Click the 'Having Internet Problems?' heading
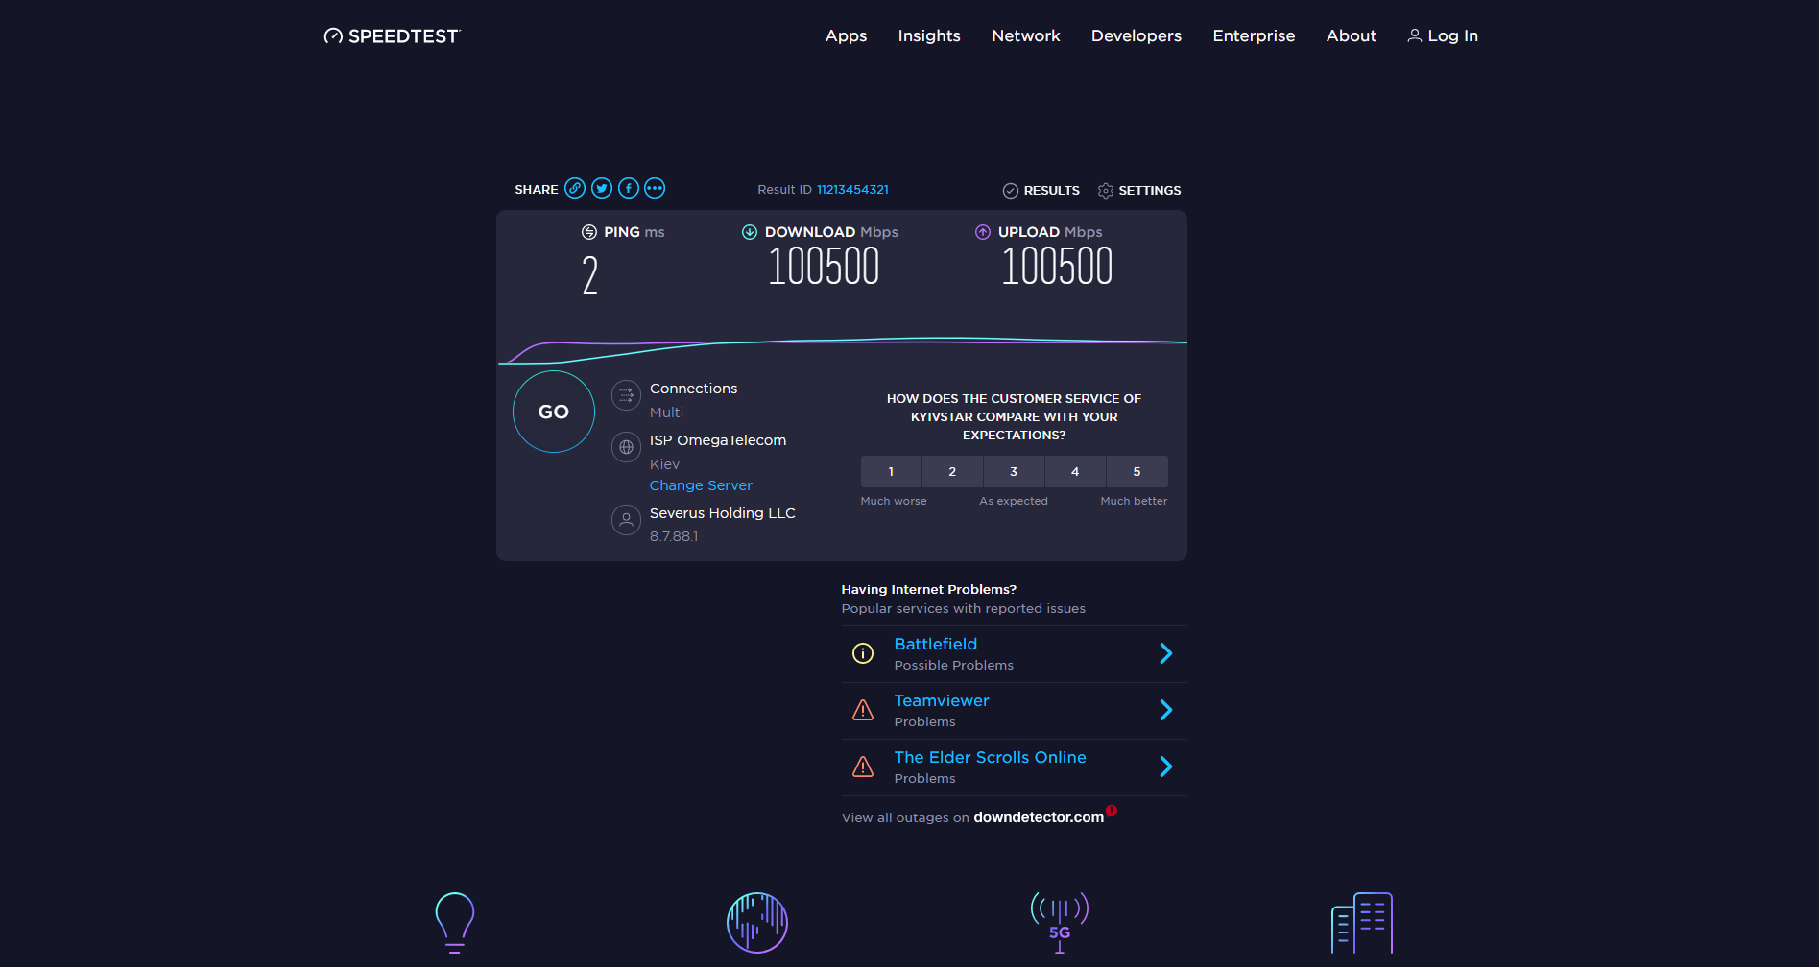This screenshot has width=1819, height=967. (x=929, y=590)
